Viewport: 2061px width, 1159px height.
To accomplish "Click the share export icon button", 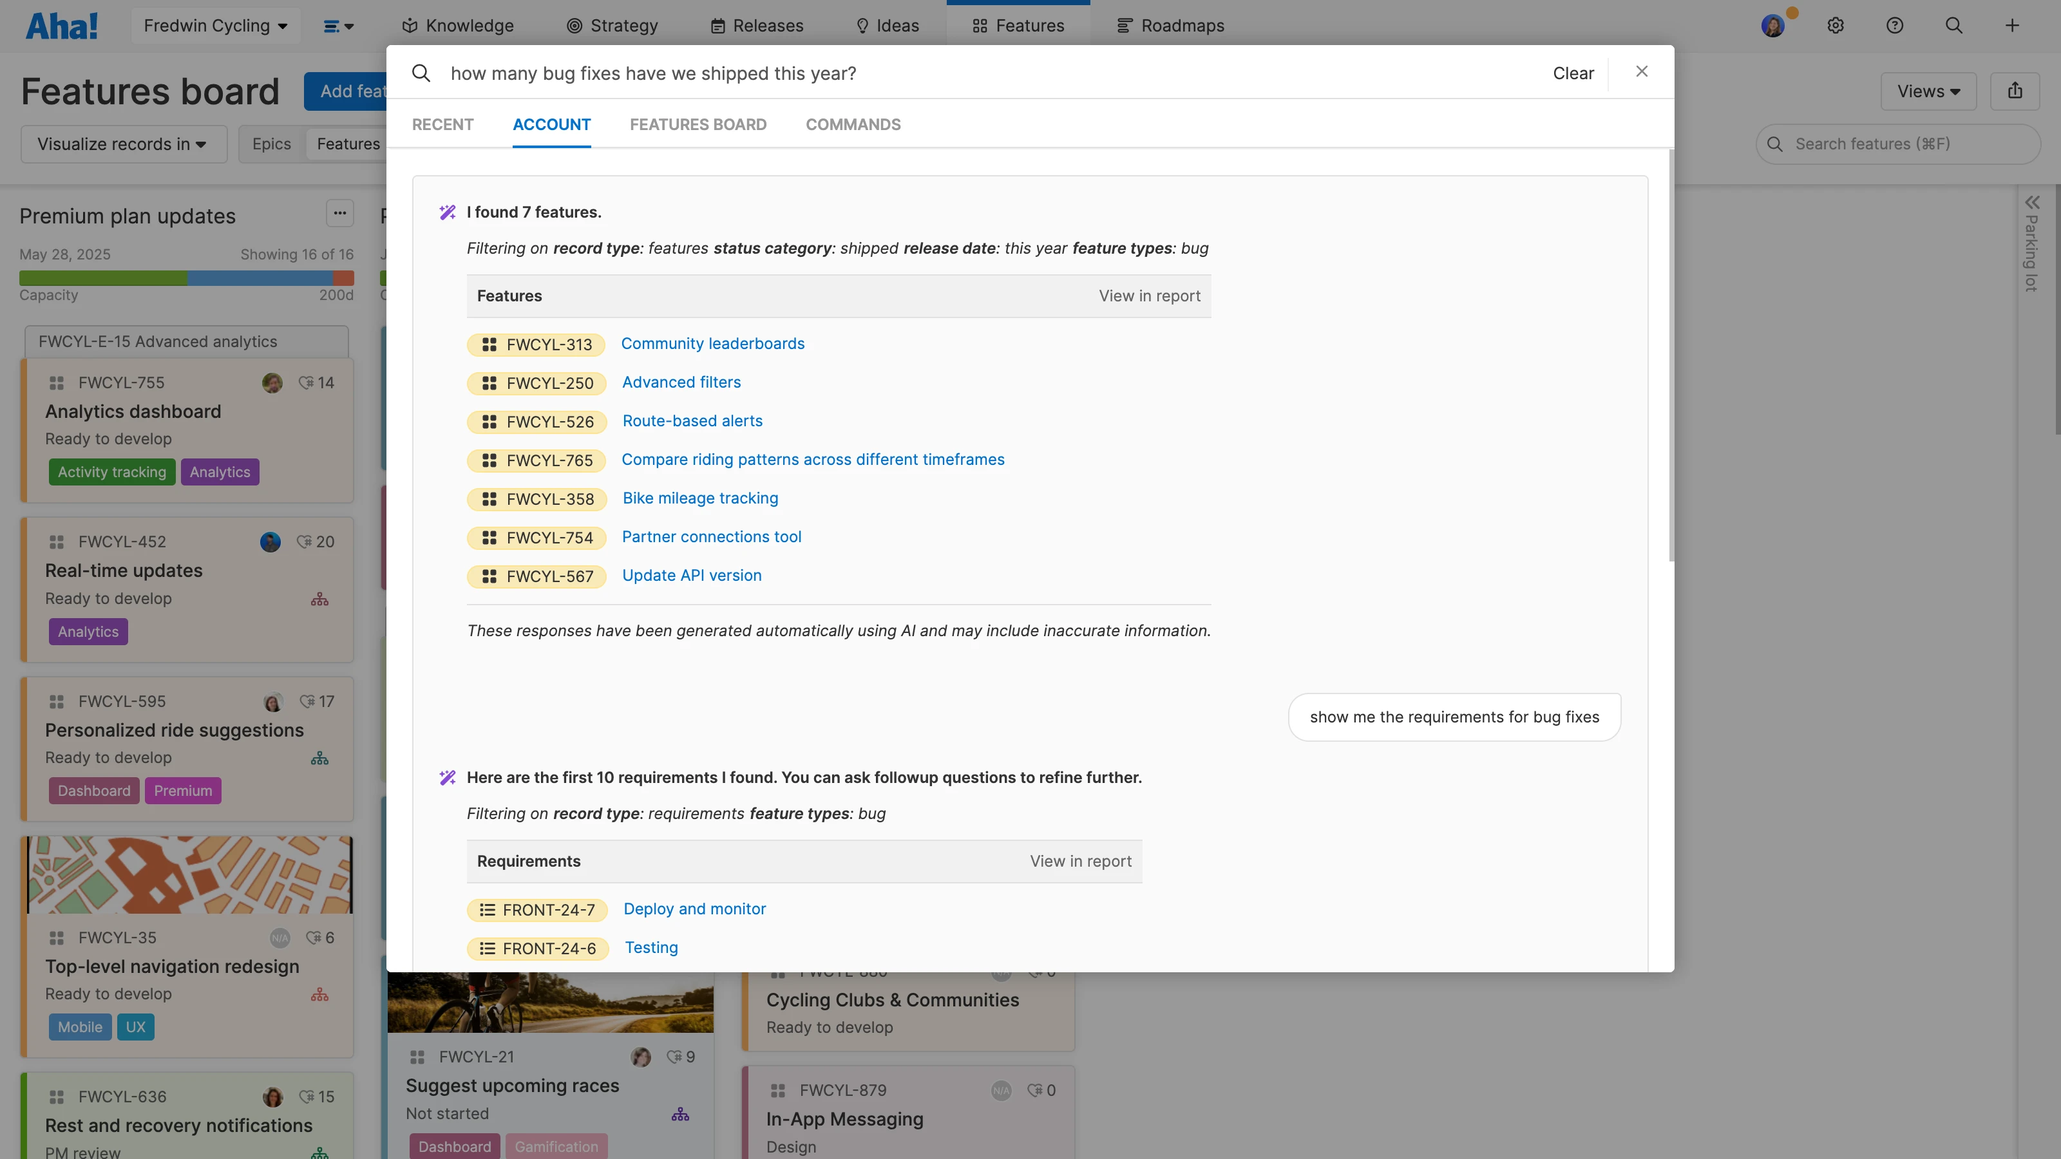I will (x=2015, y=91).
